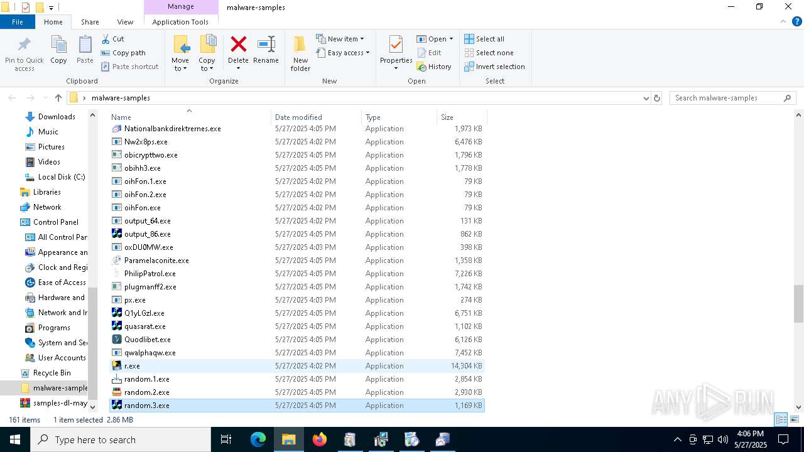Open Firefox from the taskbar
This screenshot has height=452, width=804.
[x=320, y=439]
